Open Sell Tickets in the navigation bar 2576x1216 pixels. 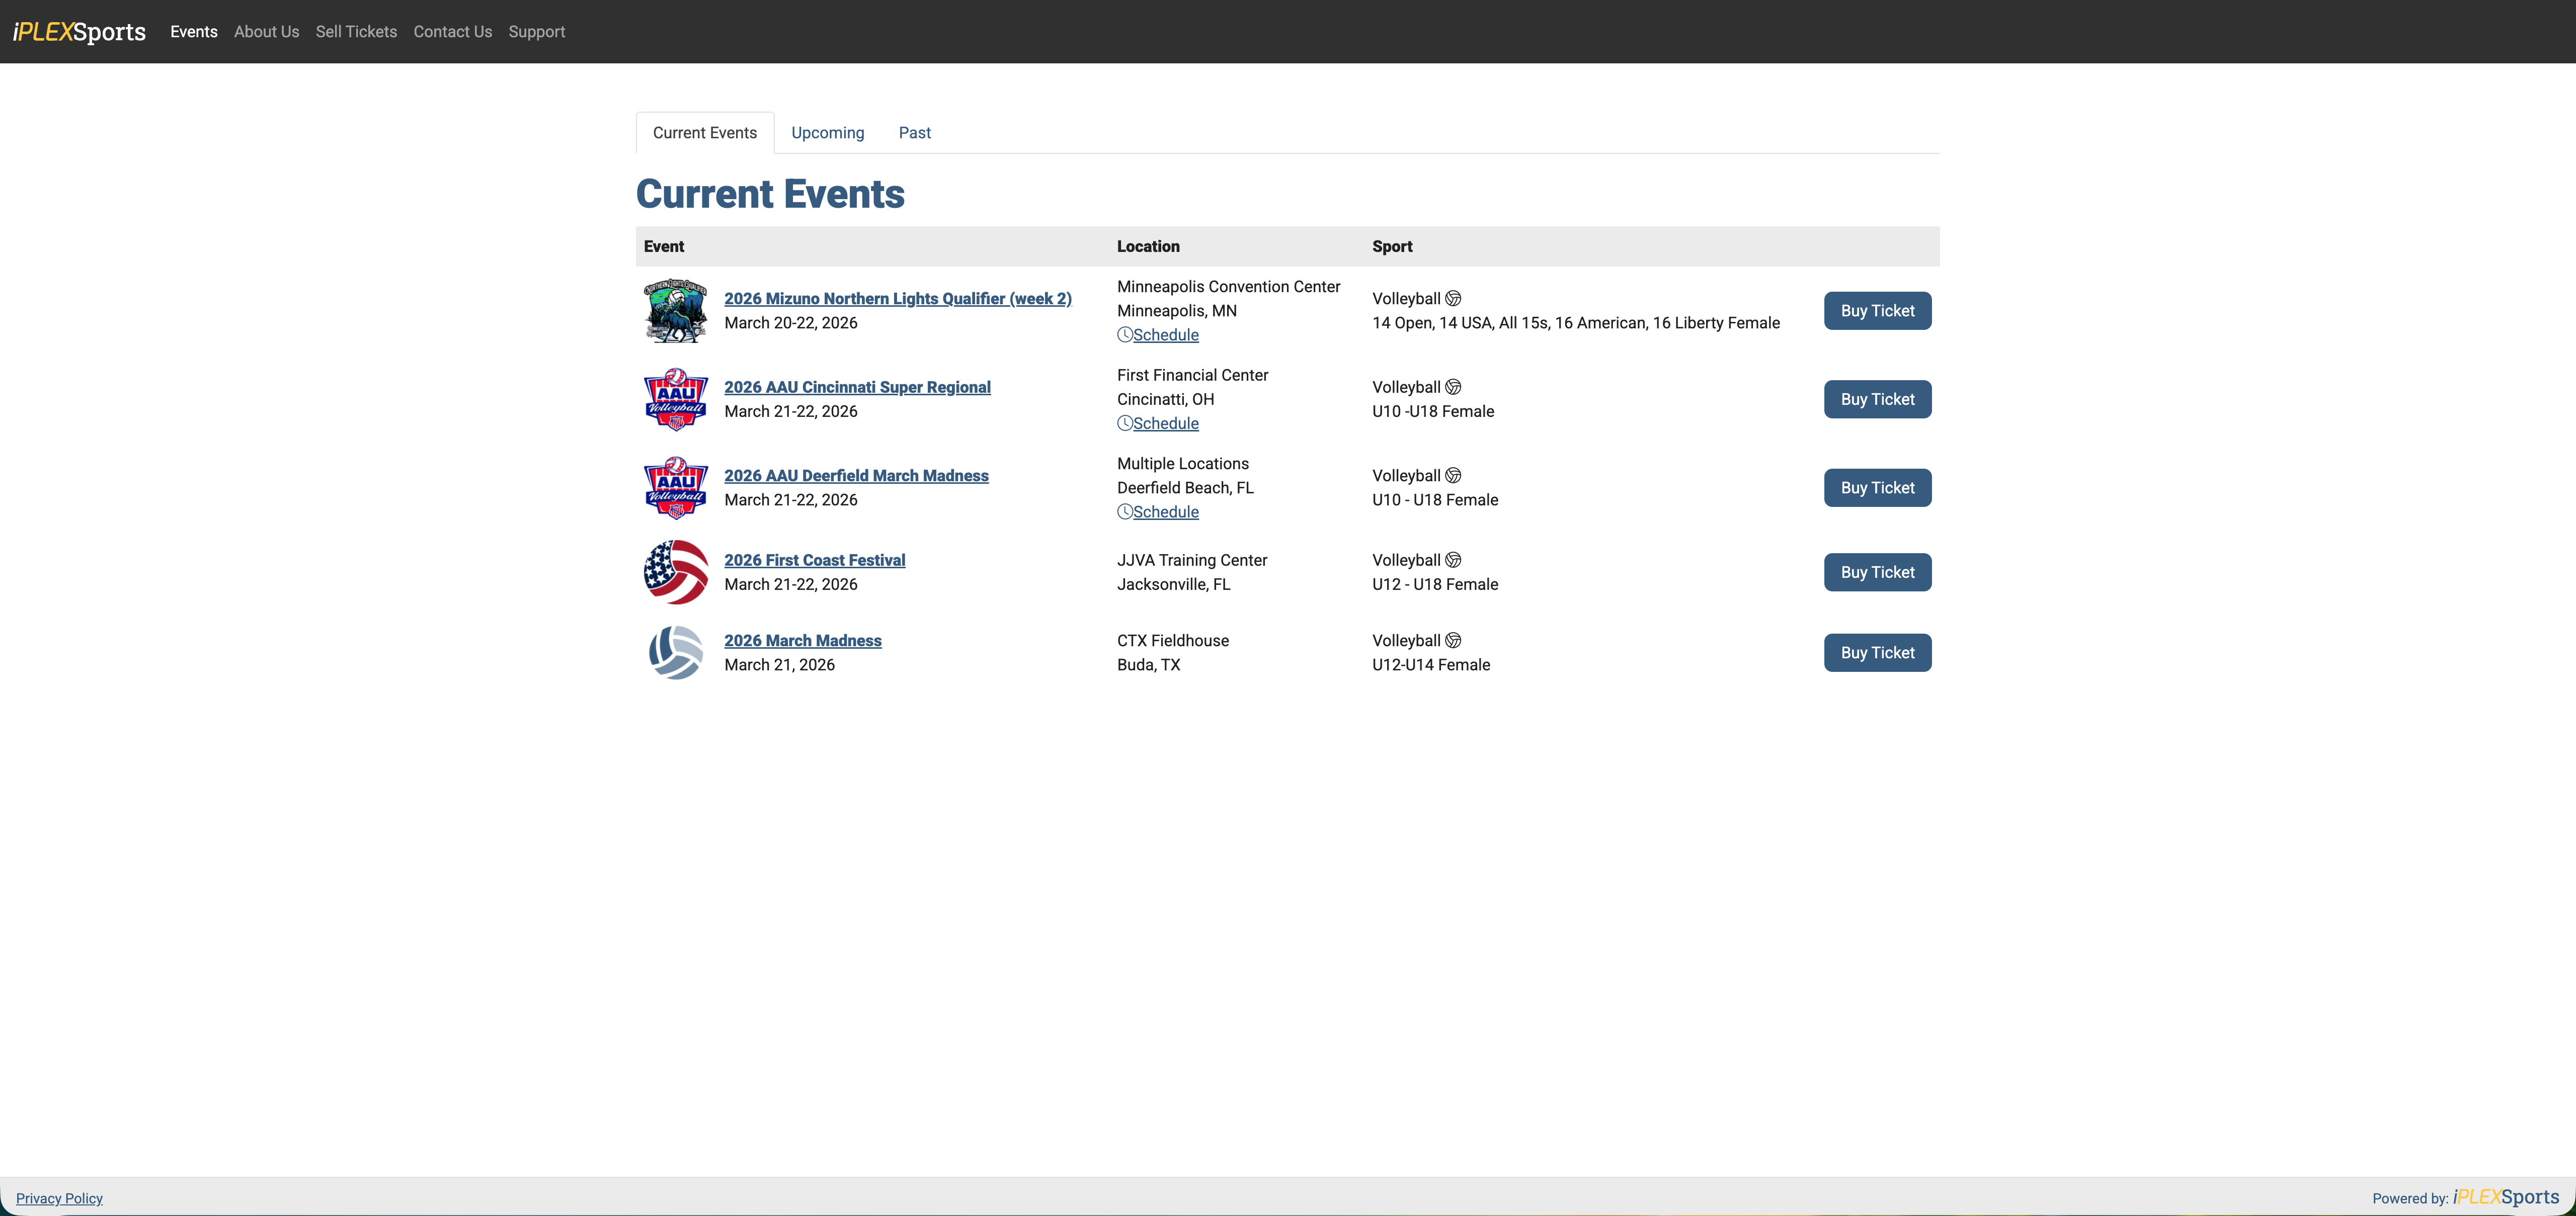click(356, 32)
